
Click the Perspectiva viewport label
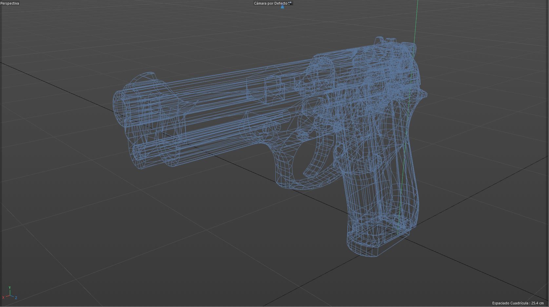click(10, 3)
